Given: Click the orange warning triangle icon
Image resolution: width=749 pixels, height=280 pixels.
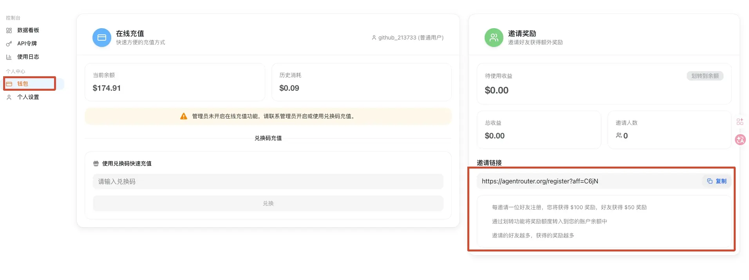Looking at the screenshot, I should (183, 116).
